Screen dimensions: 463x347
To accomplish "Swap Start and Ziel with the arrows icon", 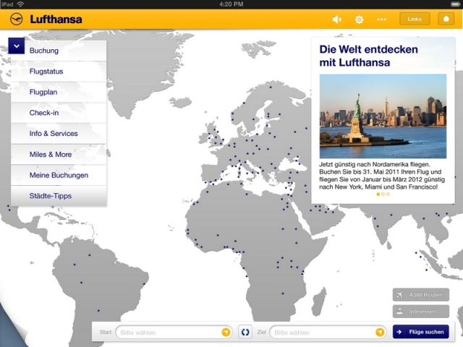I will click(x=245, y=333).
